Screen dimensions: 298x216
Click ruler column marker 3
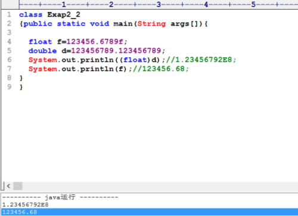pyautogui.click(x=159, y=4)
